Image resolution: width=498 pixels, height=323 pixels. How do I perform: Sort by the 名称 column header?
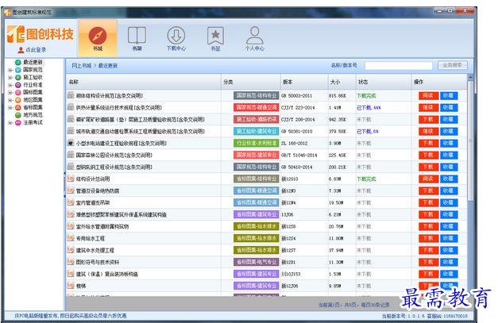coord(144,82)
